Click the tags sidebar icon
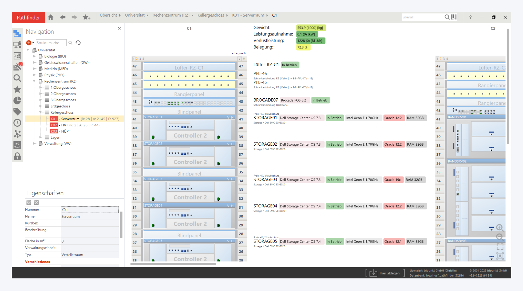 [x=17, y=111]
